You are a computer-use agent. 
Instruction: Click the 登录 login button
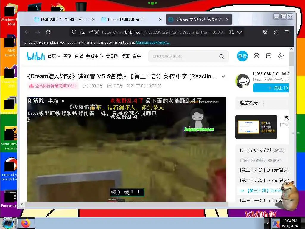click(x=242, y=56)
